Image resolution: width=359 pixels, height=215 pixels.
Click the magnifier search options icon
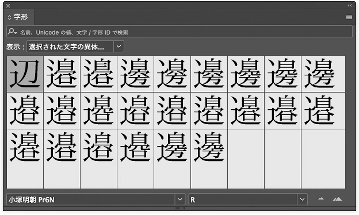[x=12, y=32]
